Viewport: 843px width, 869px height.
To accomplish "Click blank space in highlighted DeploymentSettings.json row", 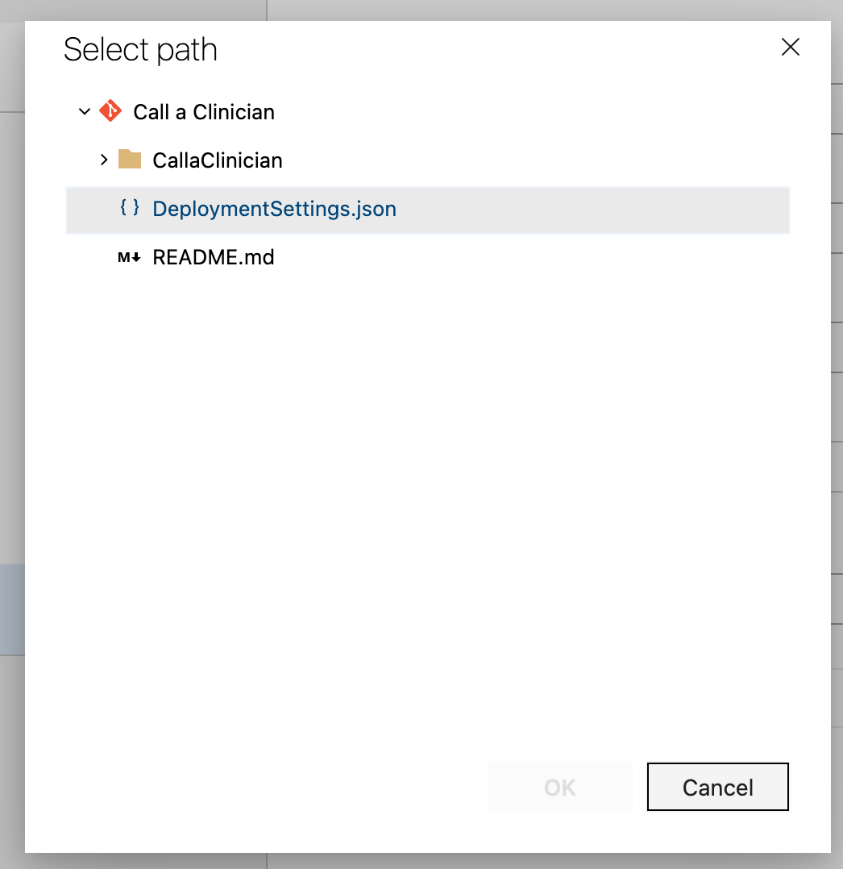I will pyautogui.click(x=593, y=210).
